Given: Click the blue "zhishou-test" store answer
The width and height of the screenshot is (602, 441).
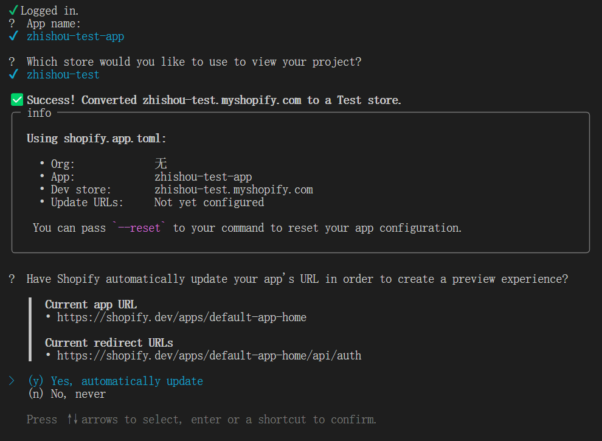Looking at the screenshot, I should pos(63,75).
